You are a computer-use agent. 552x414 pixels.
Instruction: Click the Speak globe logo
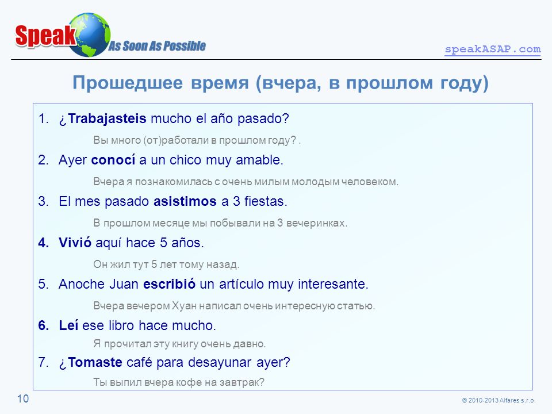[63, 35]
